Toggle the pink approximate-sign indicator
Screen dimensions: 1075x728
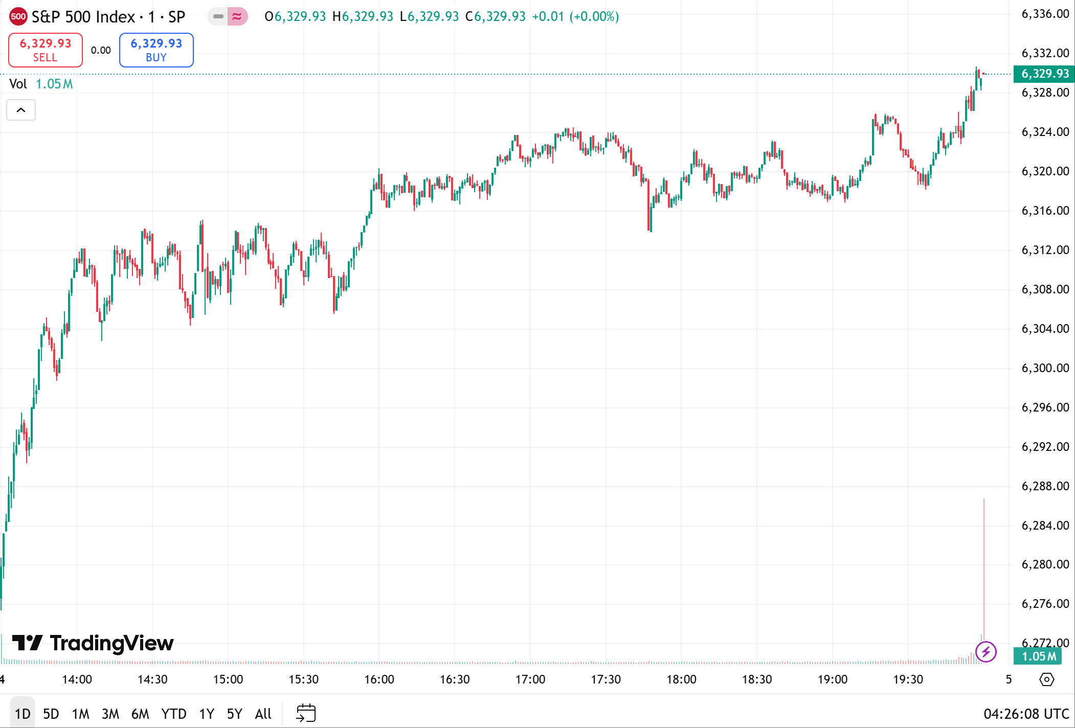[237, 16]
